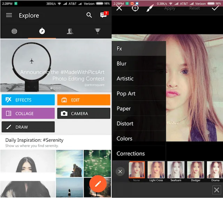Apply the Seafoam filter thumbnail
This screenshot has width=223, height=198.
coord(176,170)
